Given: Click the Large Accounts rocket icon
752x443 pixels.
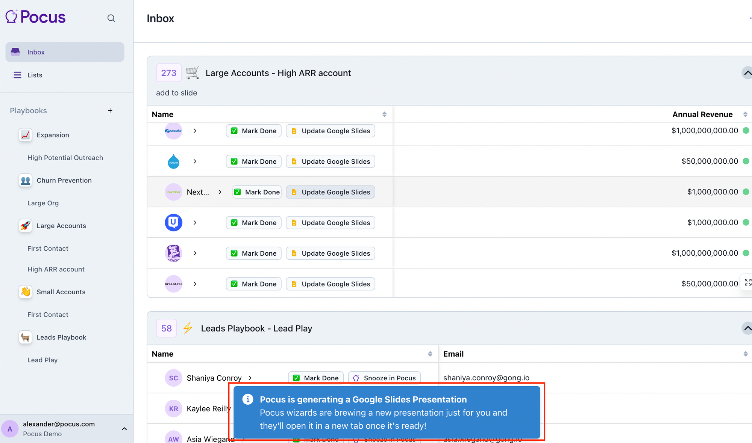Looking at the screenshot, I should click(x=25, y=226).
